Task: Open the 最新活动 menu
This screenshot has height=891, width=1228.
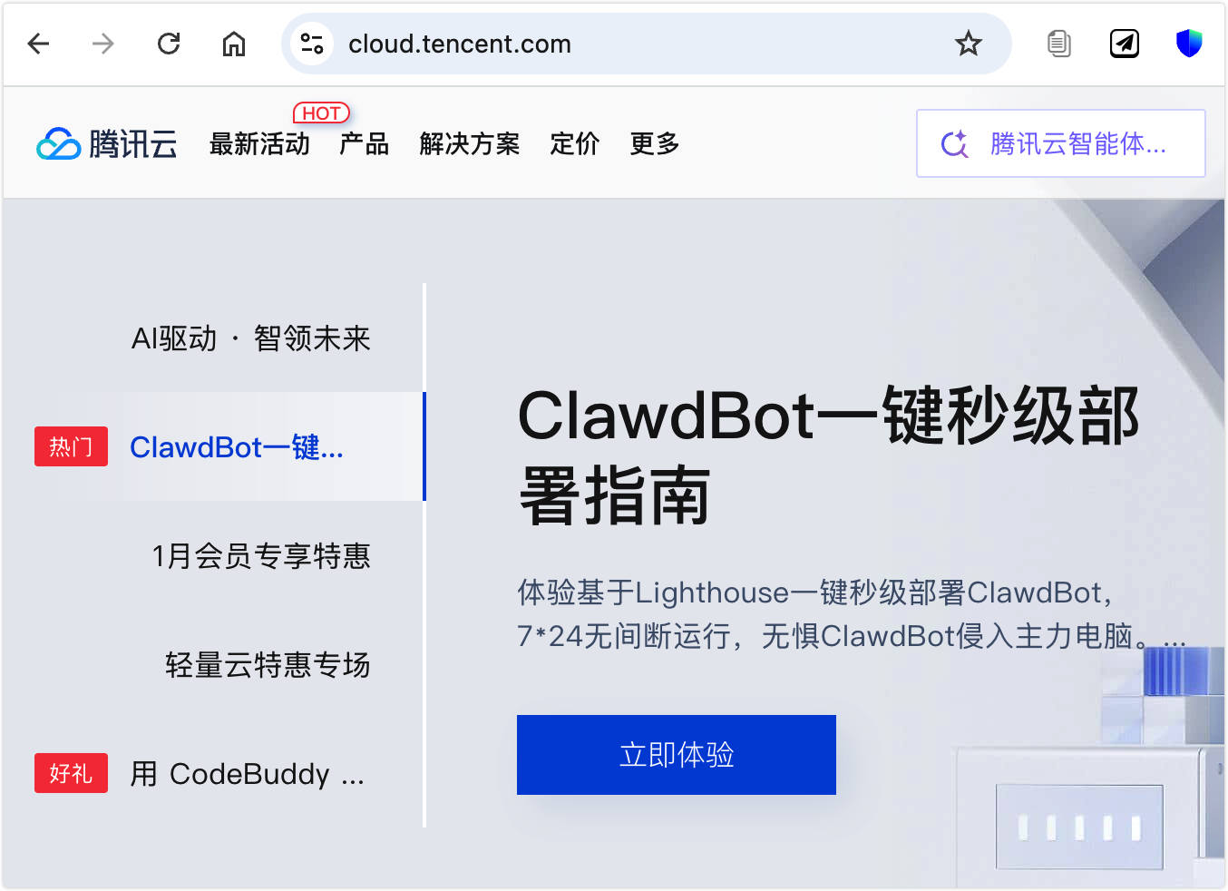Action: pos(259,143)
